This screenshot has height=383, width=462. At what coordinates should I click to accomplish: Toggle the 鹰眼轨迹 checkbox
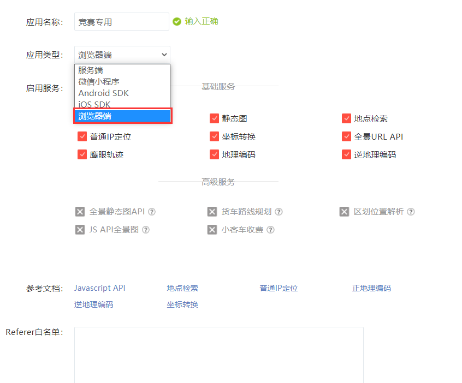(82, 154)
